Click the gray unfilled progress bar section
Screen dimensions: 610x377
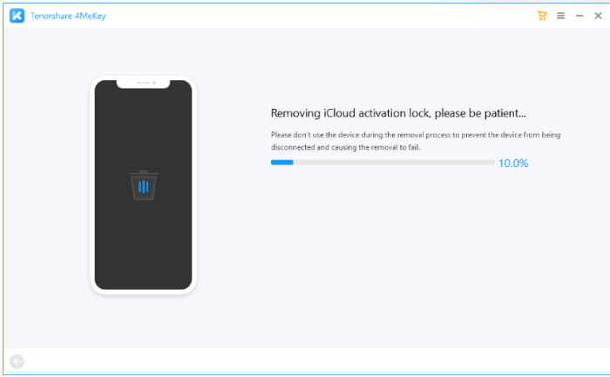[x=394, y=163]
